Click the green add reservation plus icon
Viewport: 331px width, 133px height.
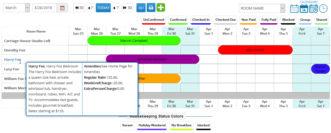[x=161, y=8]
